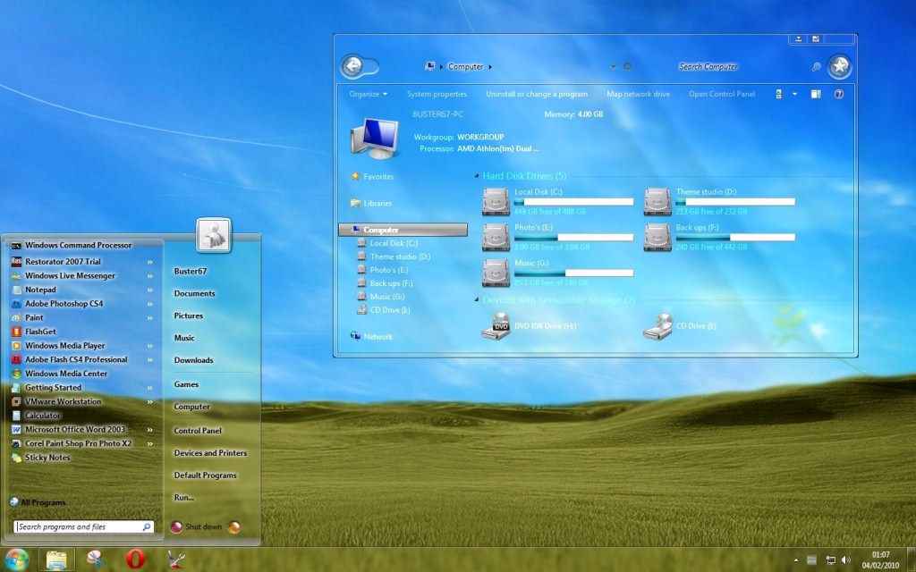Viewport: 916px width, 572px height.
Task: Click the Opera icon on the taskbar
Action: click(134, 559)
